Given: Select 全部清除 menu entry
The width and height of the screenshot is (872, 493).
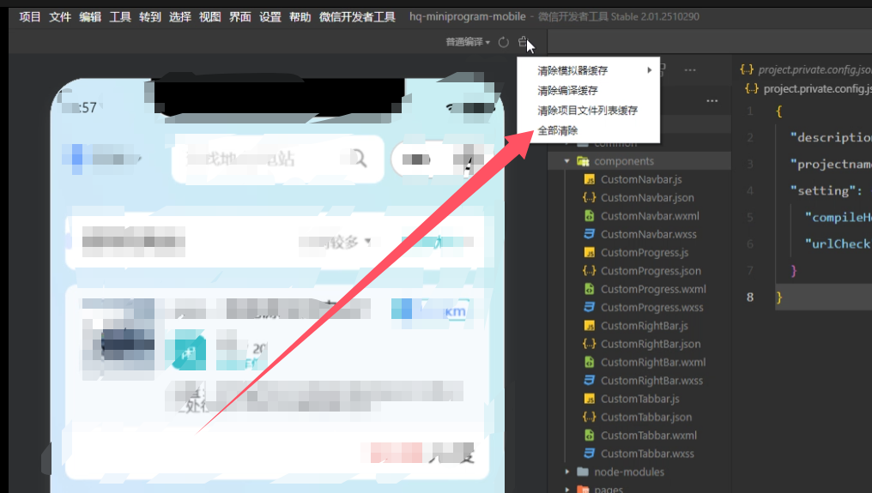Looking at the screenshot, I should (x=589, y=130).
